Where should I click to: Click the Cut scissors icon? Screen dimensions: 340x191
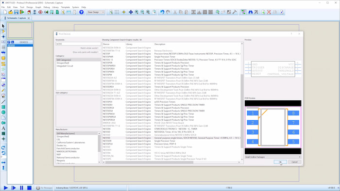coord(175,12)
